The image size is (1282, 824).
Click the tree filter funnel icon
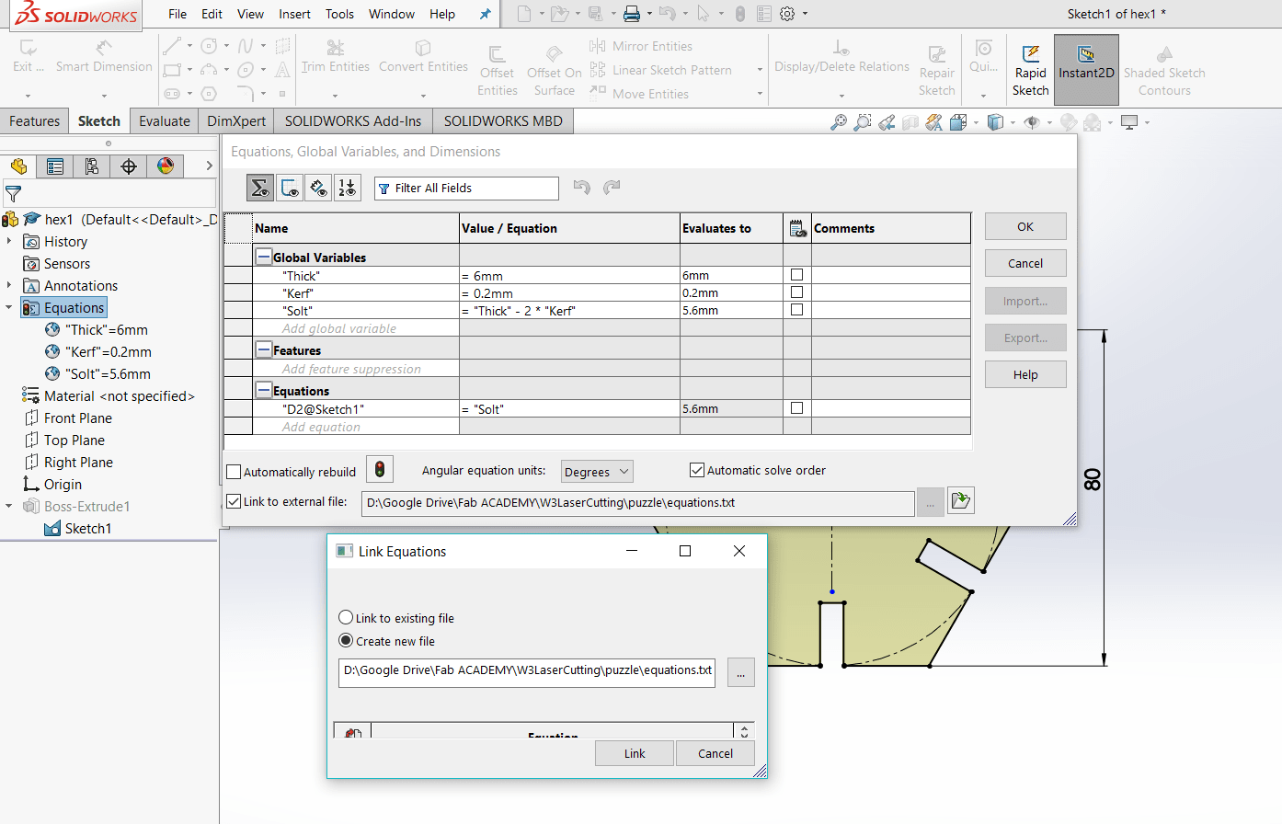click(13, 194)
